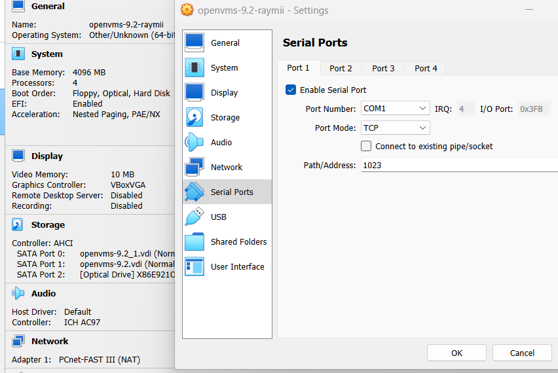558x373 pixels.
Task: Open Audio heading link in Details pane
Action: click(x=43, y=293)
